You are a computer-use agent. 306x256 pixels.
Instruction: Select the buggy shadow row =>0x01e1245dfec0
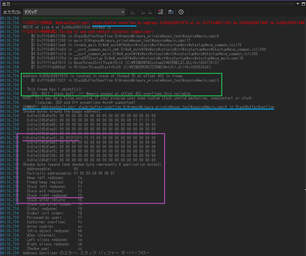pyautogui.click(x=89, y=138)
